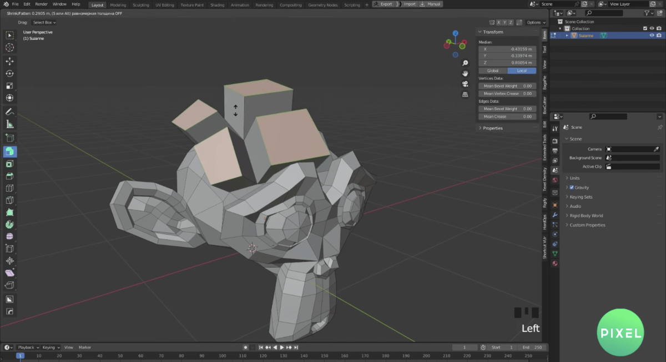The height and width of the screenshot is (362, 666).
Task: Select the Shear tool
Action: 9,273
